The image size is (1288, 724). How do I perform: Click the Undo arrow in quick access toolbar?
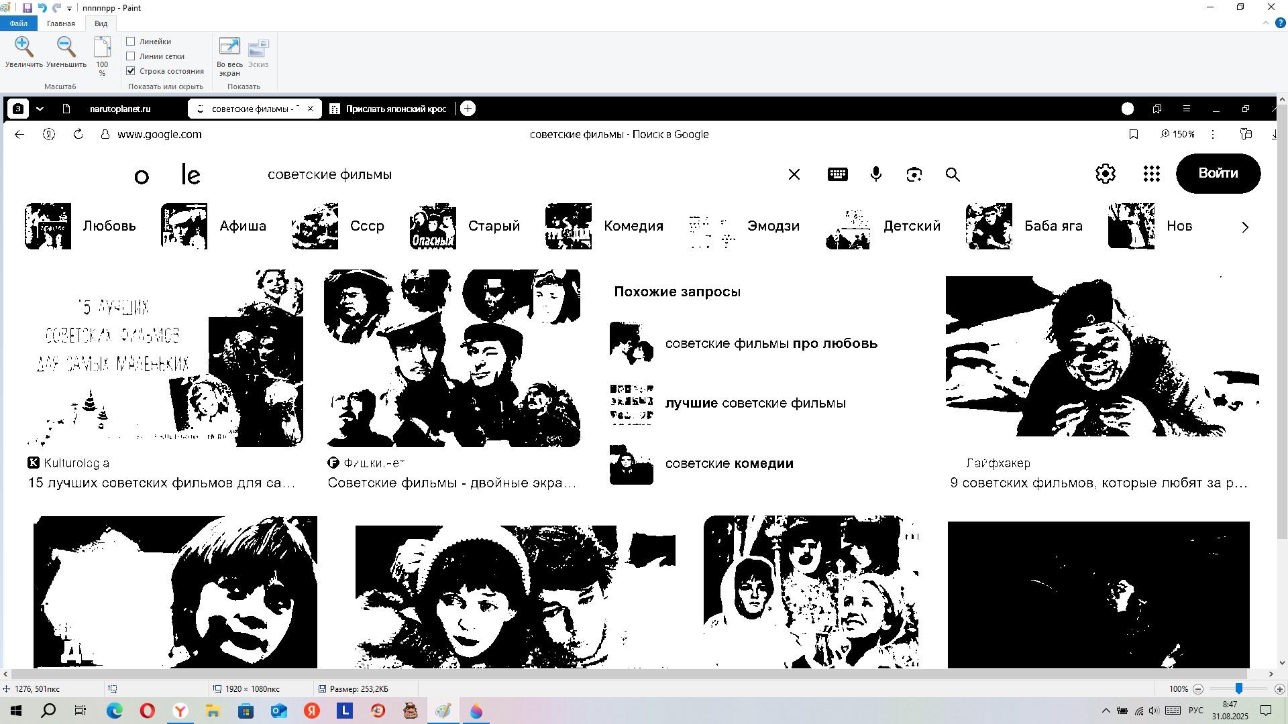click(x=42, y=8)
